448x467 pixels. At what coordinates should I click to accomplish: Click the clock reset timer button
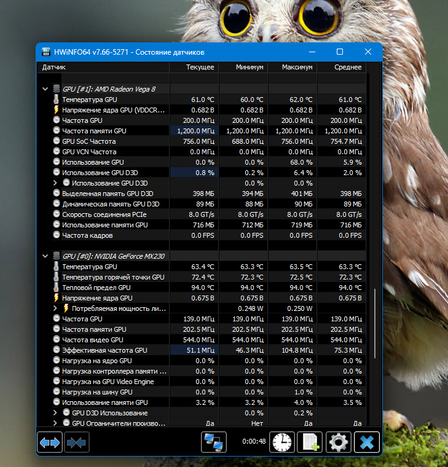click(282, 442)
